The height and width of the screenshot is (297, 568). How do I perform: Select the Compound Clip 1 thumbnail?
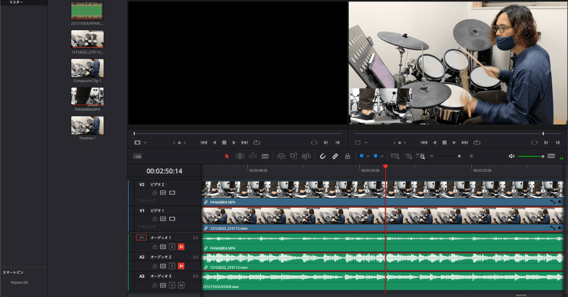(x=87, y=68)
